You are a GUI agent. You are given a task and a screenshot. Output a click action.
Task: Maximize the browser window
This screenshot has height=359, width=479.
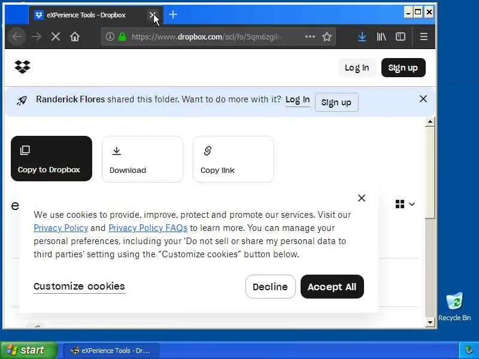coord(418,12)
